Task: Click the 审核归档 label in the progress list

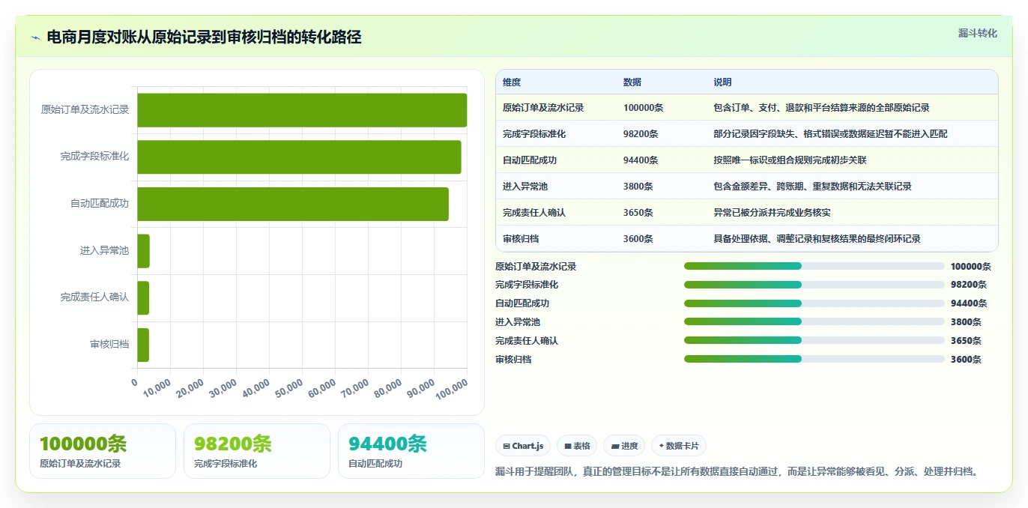Action: point(513,360)
